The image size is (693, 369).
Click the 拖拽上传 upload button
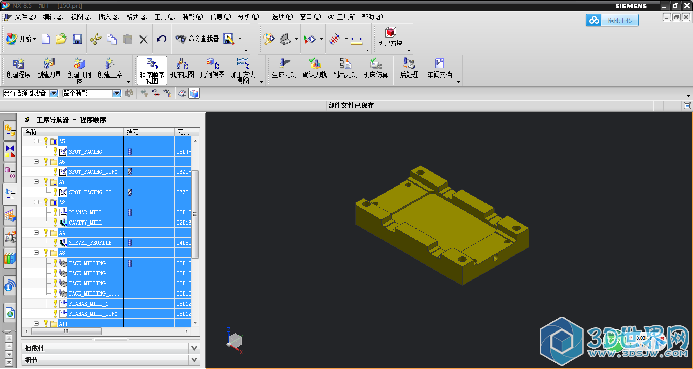[x=612, y=20]
